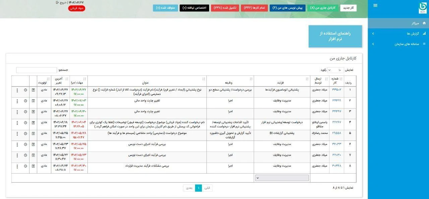Click the chart icon beside گزارش ها

click(424, 34)
